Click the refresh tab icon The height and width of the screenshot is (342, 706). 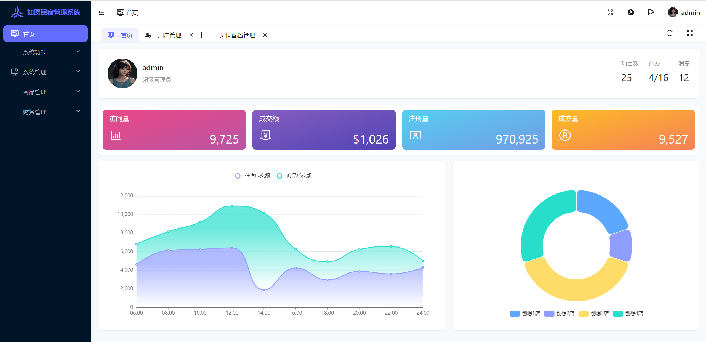(669, 33)
